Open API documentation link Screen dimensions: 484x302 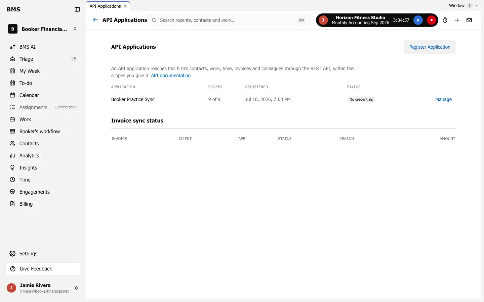tap(171, 76)
